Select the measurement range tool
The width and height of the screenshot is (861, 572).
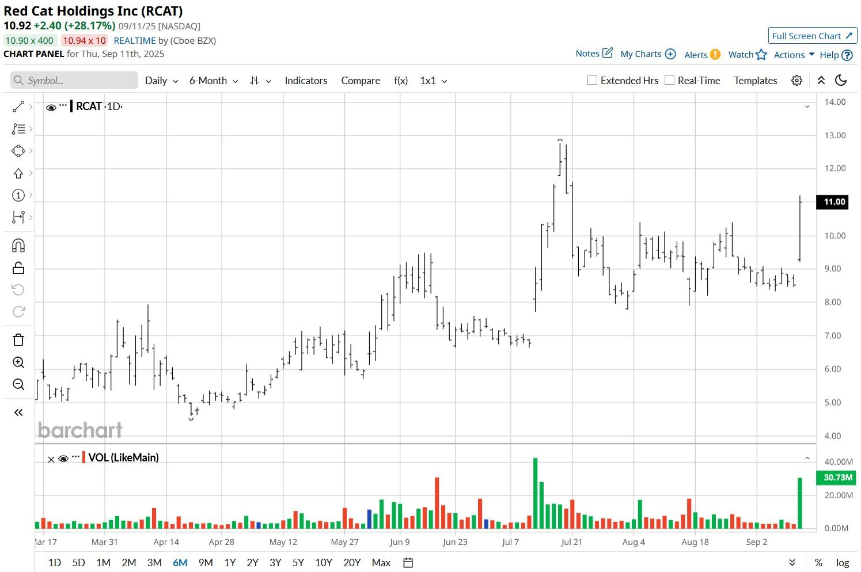18,217
